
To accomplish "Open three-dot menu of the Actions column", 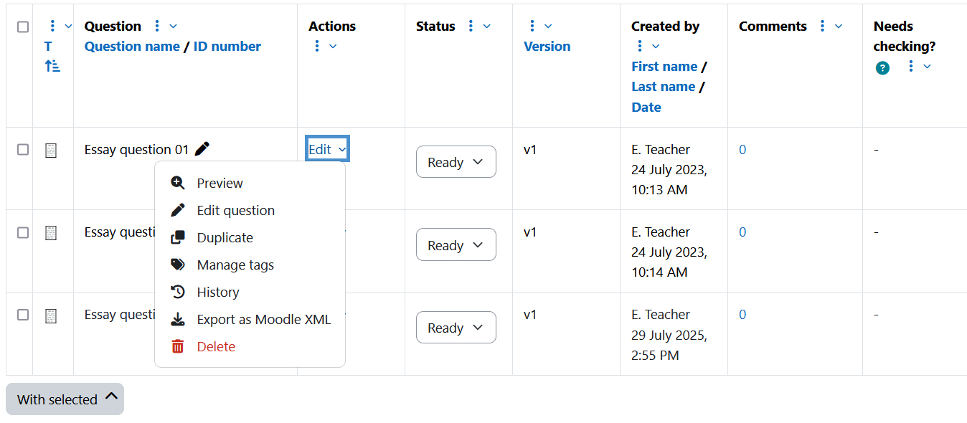I will (316, 46).
